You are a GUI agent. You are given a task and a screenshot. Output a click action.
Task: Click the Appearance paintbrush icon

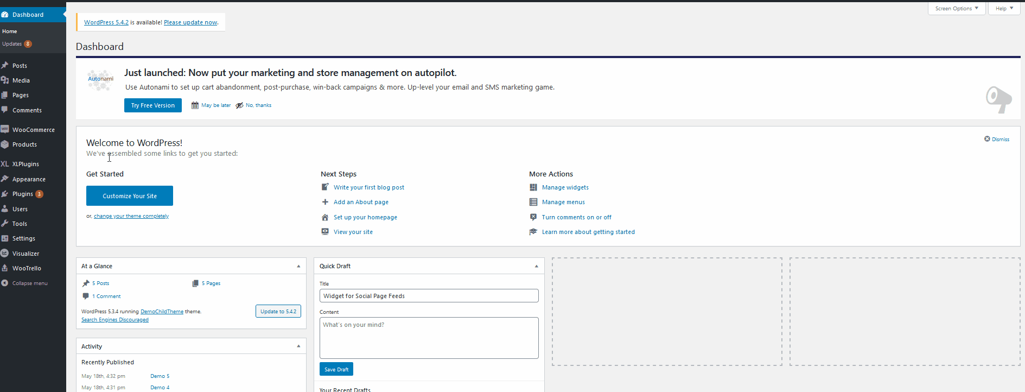coord(5,179)
